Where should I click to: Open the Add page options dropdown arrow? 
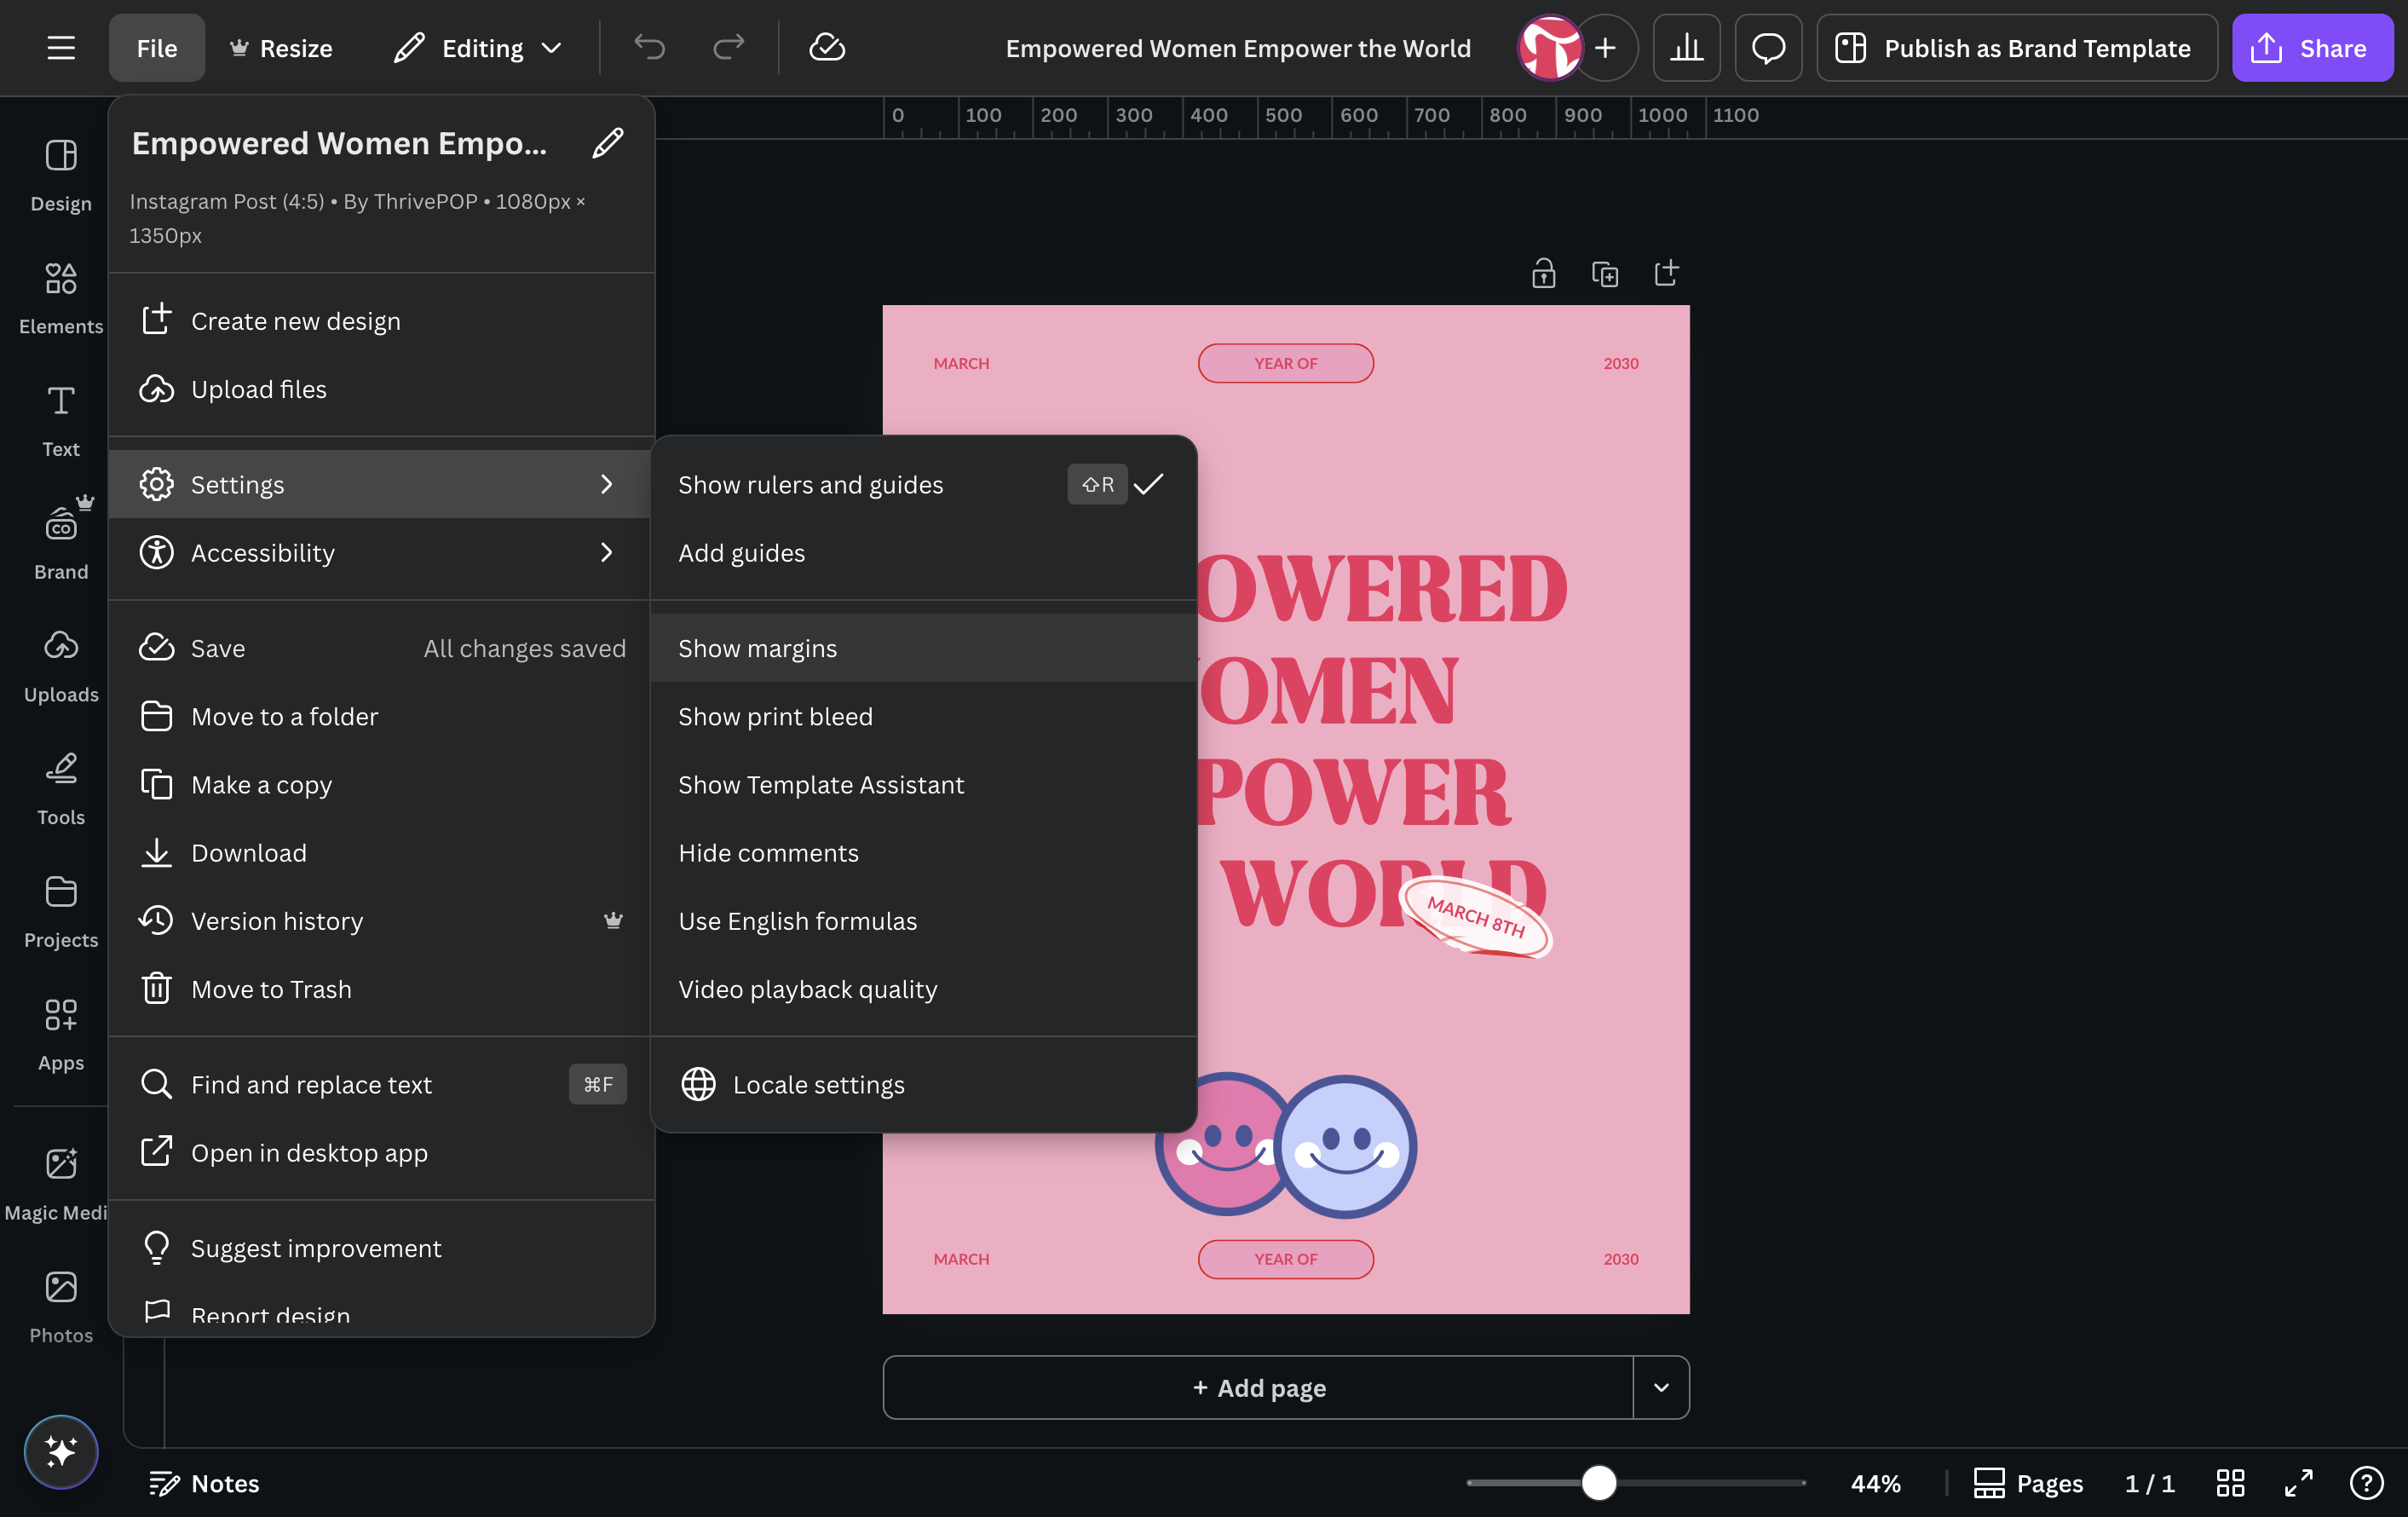pyautogui.click(x=1661, y=1387)
